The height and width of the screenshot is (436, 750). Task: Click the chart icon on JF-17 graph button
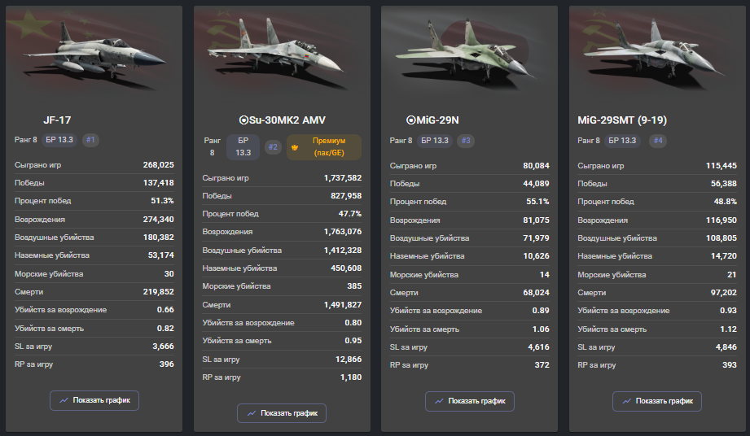pyautogui.click(x=64, y=400)
